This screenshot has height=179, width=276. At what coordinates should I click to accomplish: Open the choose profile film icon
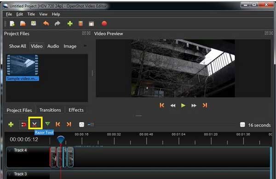coord(80,23)
